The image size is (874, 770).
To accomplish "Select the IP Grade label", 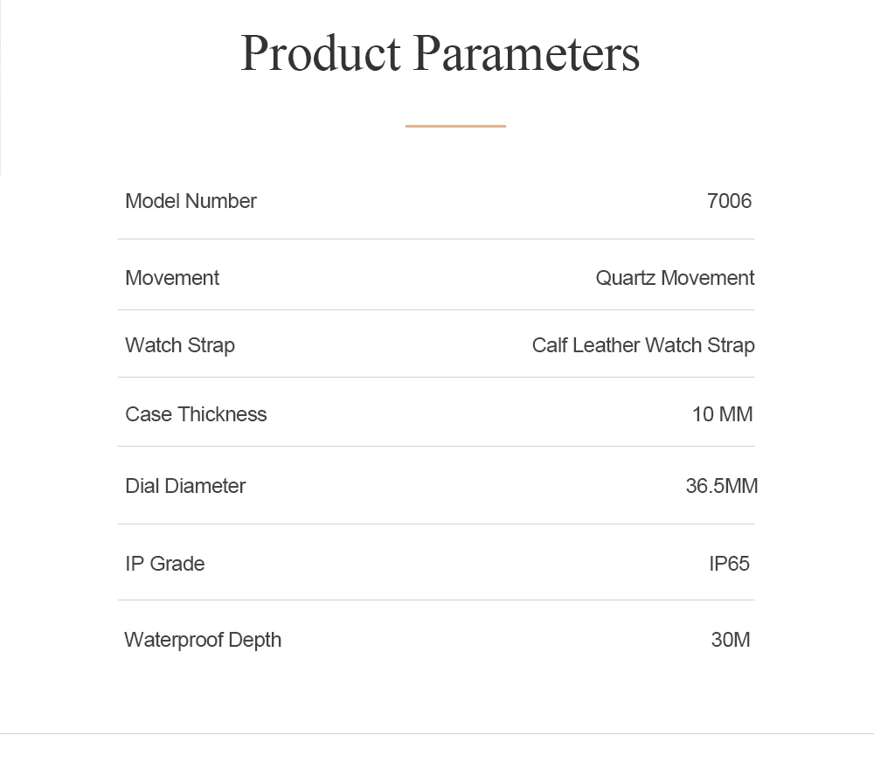I will pyautogui.click(x=165, y=564).
